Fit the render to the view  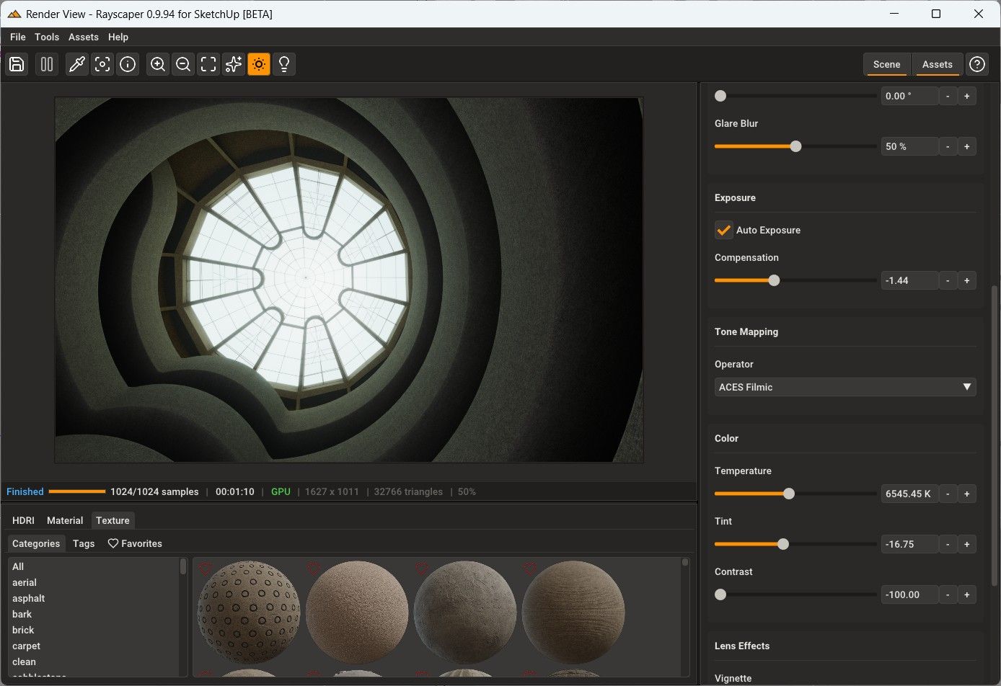click(x=208, y=64)
